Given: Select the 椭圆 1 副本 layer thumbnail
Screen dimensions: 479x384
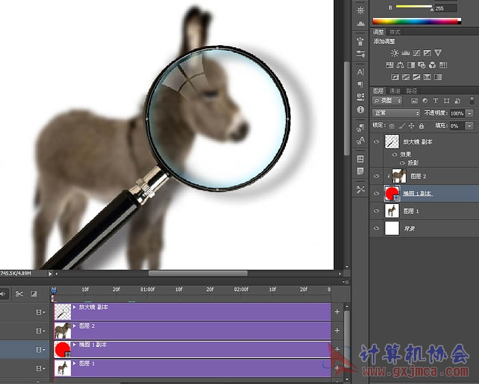Looking at the screenshot, I should point(392,194).
